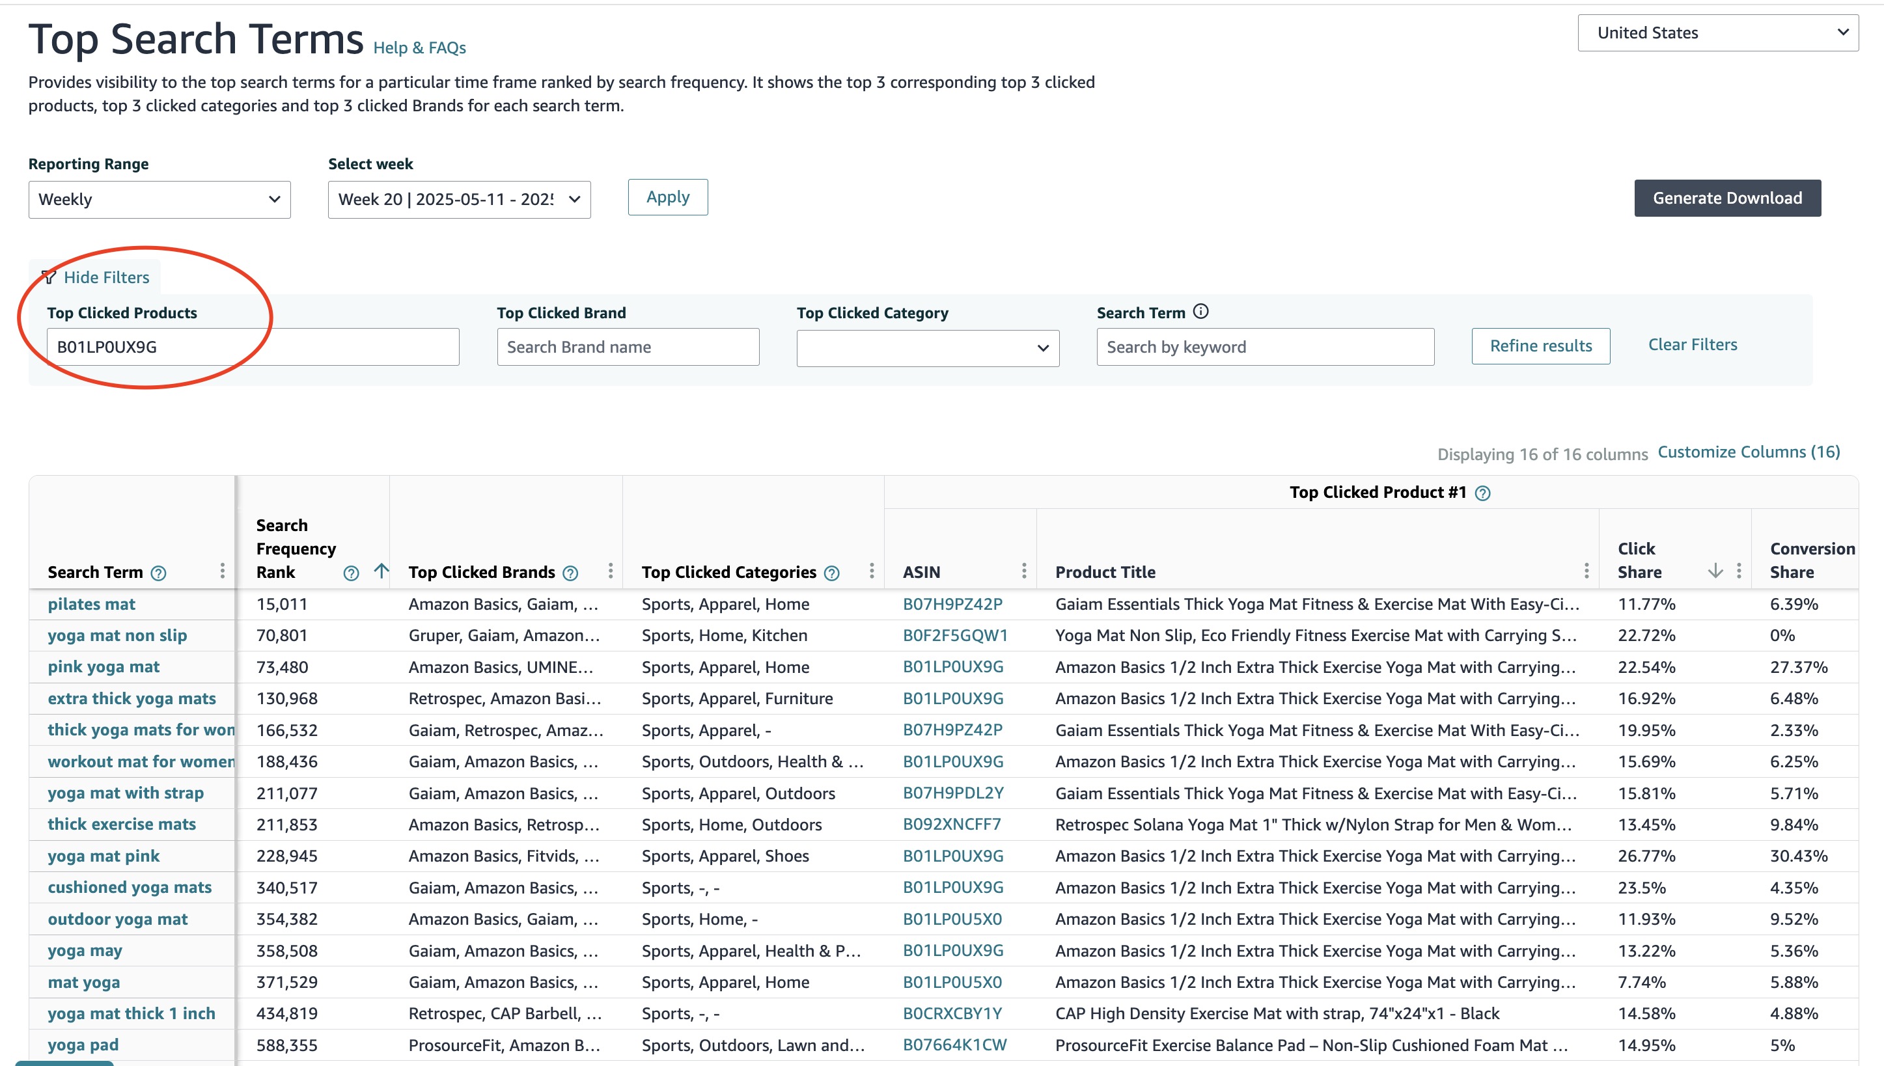Image resolution: width=1884 pixels, height=1066 pixels.
Task: Click the filter funnel icon
Action: pyautogui.click(x=49, y=277)
